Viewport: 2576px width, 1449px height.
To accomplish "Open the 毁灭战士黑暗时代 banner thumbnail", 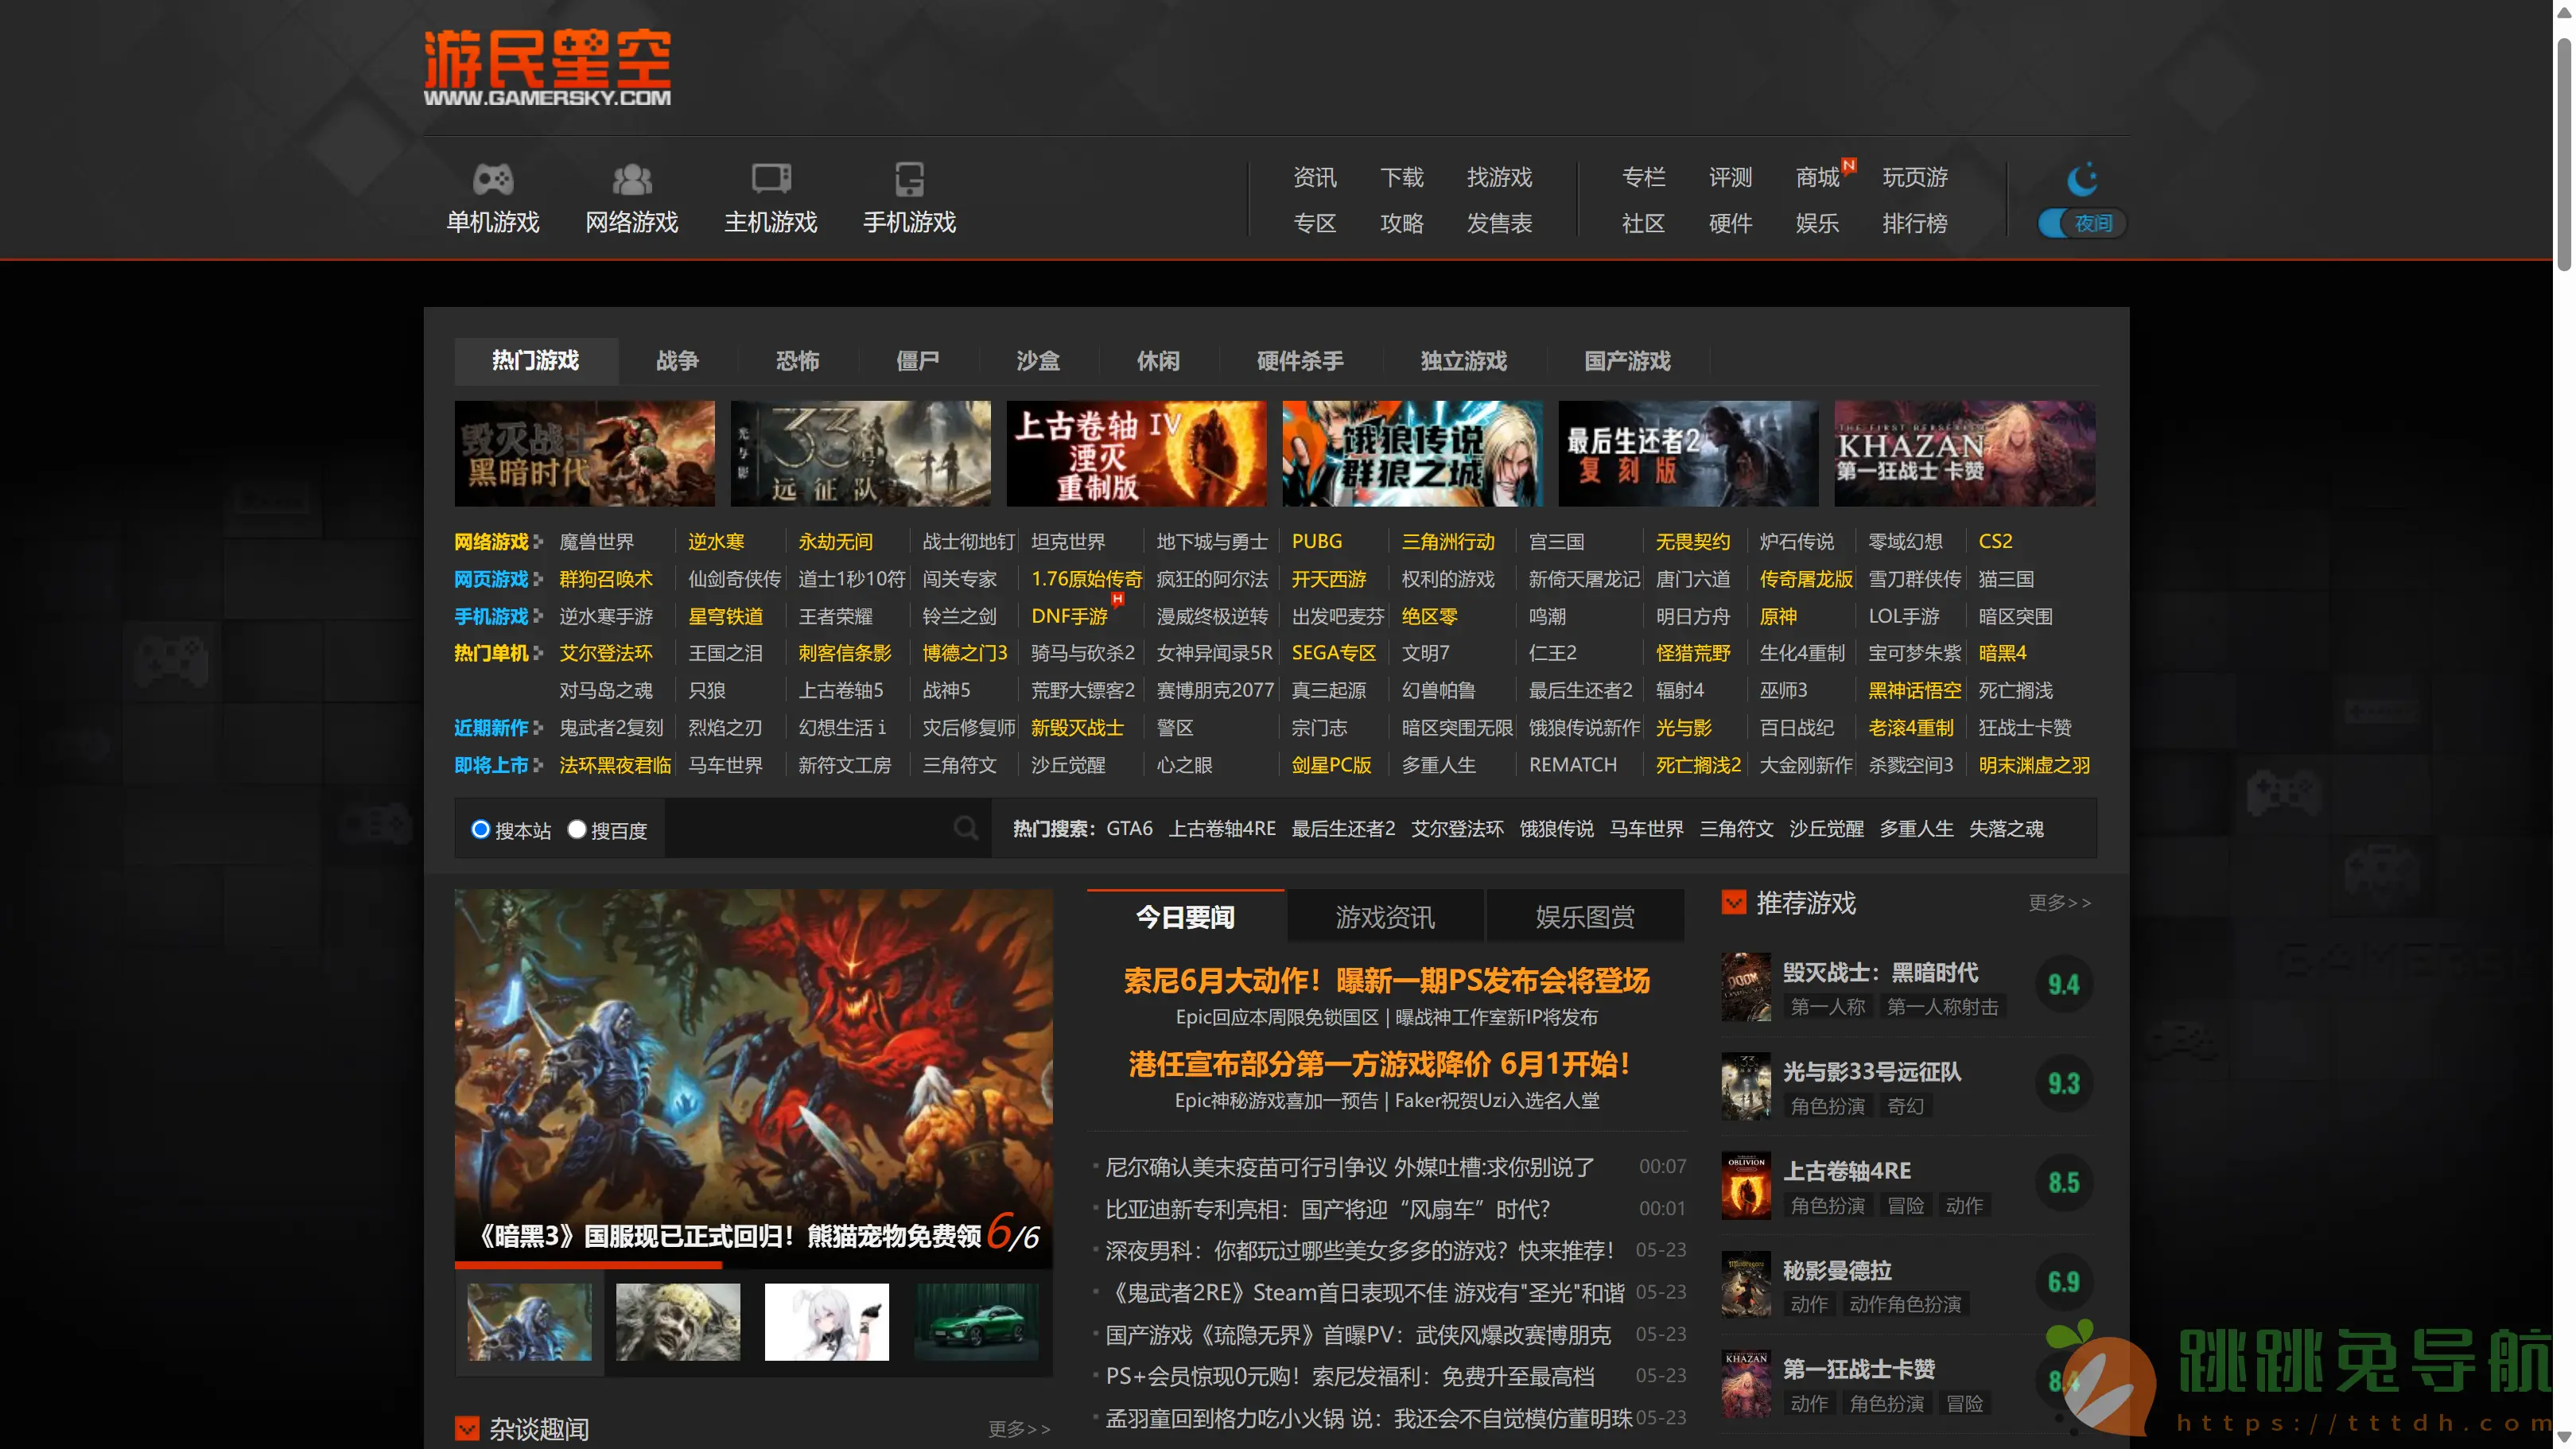I will (584, 454).
